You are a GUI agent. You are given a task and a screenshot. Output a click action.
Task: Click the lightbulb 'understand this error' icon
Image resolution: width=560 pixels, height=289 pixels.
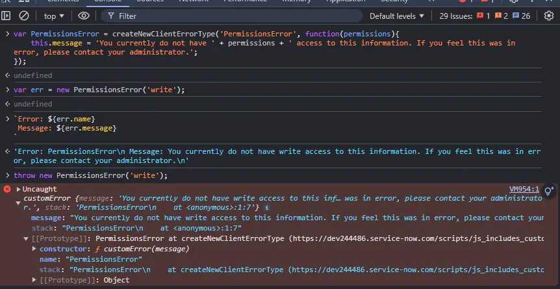coord(548,191)
